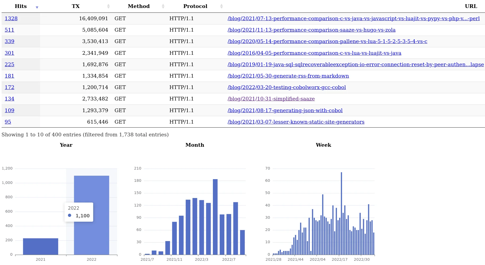This screenshot has height=265, width=485.
Task: Click the 2021 bar in Year chart
Action: [x=41, y=246]
